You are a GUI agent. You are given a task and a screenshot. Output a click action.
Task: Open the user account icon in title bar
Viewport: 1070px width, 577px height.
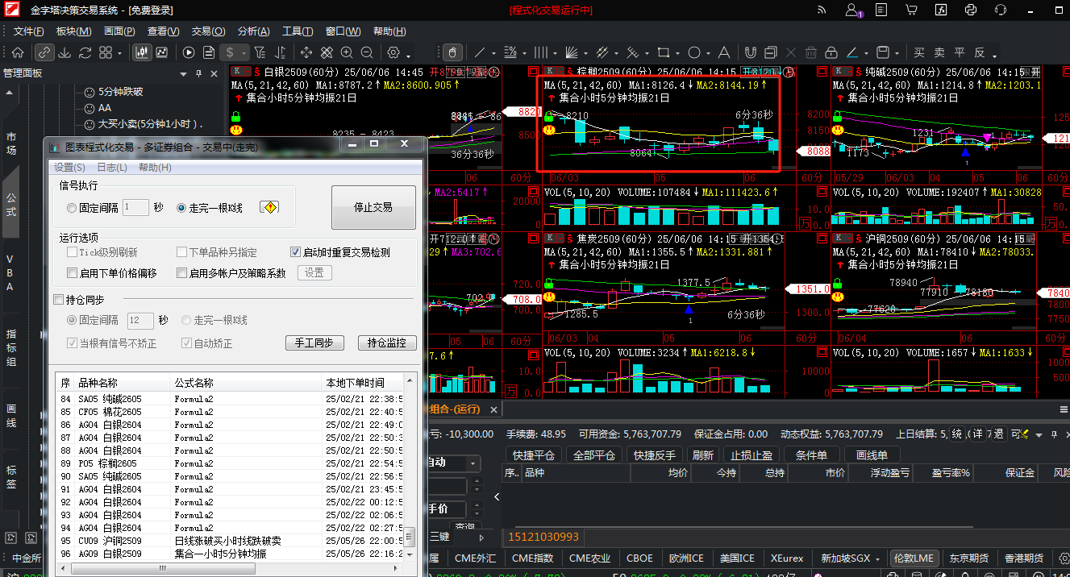(852, 10)
